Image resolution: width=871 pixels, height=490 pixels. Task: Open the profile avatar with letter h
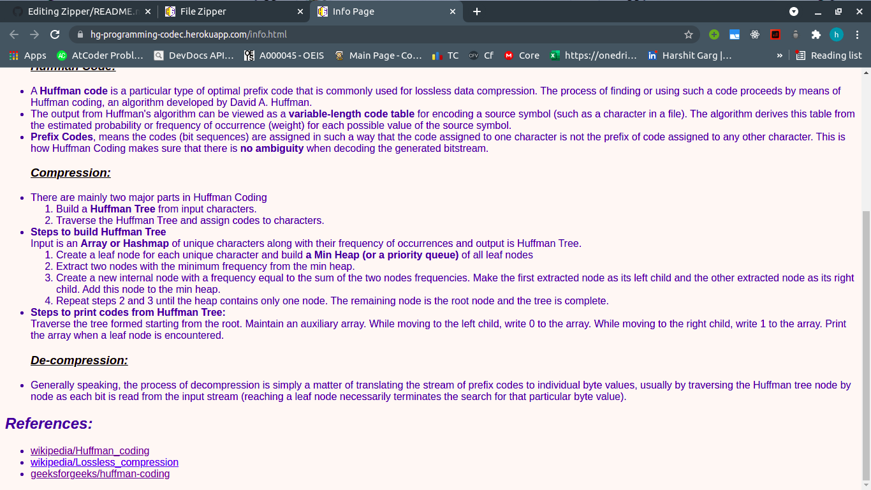[837, 35]
